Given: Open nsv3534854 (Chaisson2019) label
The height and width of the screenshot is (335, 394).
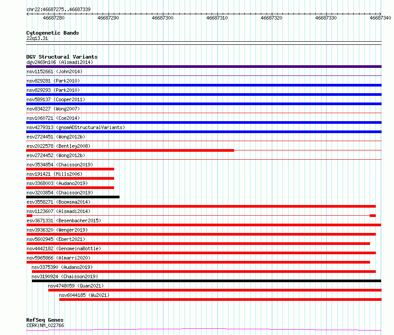Looking at the screenshot, I should pos(60,165).
